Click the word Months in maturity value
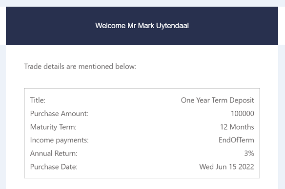This screenshot has width=285, height=189. 242,127
